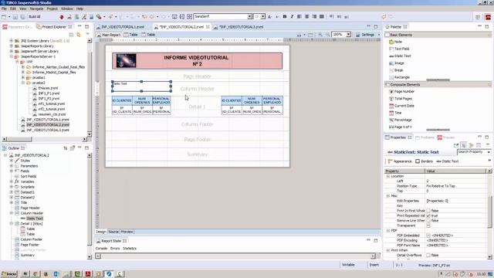Switch to the Preview editor tab
The image size is (494, 278).
(x=127, y=232)
